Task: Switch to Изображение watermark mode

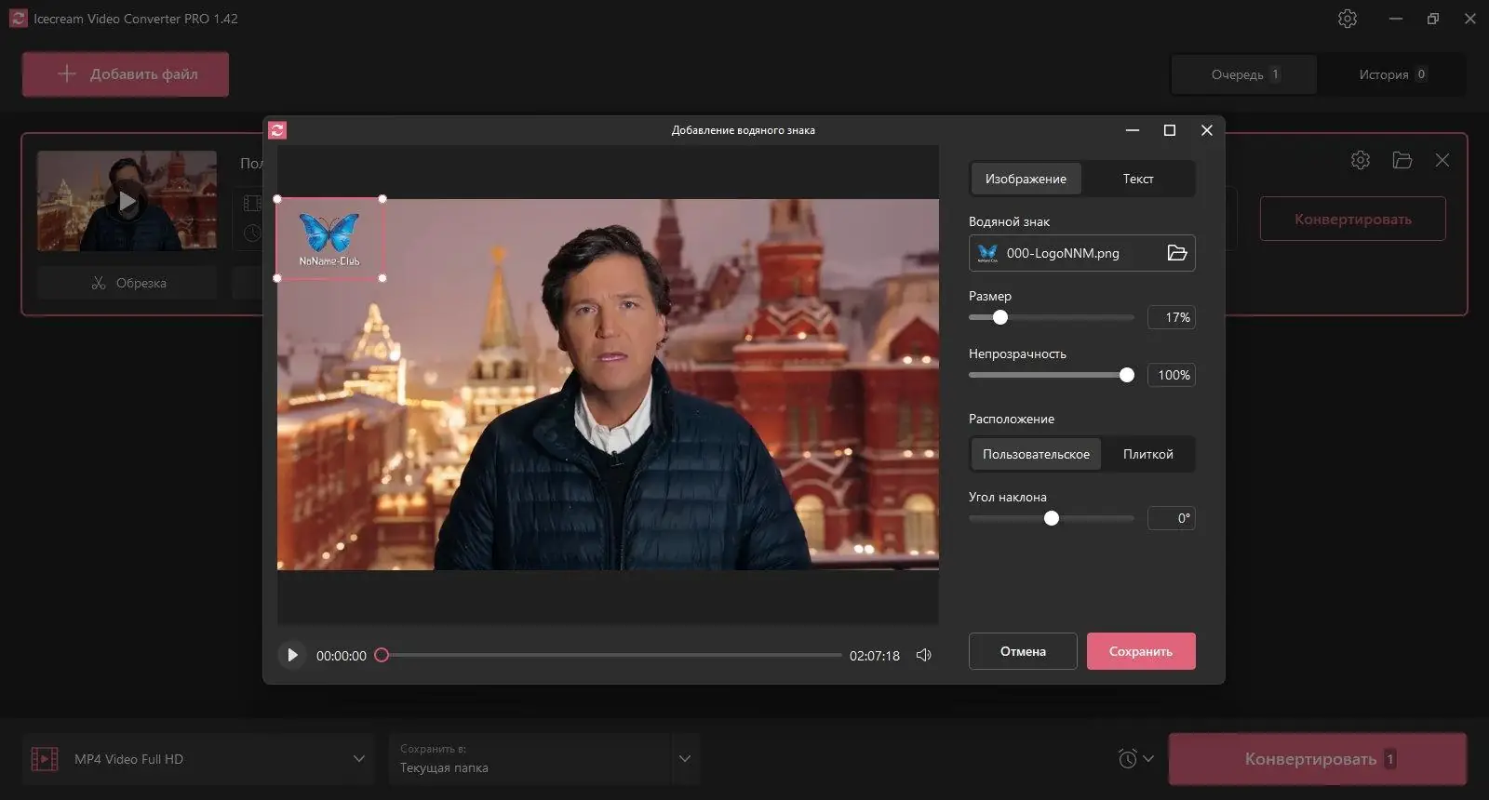Action: click(x=1026, y=179)
